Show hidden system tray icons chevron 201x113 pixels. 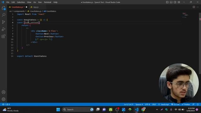(x=157, y=110)
